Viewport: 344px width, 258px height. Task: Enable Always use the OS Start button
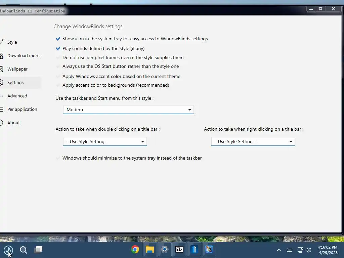(58, 66)
